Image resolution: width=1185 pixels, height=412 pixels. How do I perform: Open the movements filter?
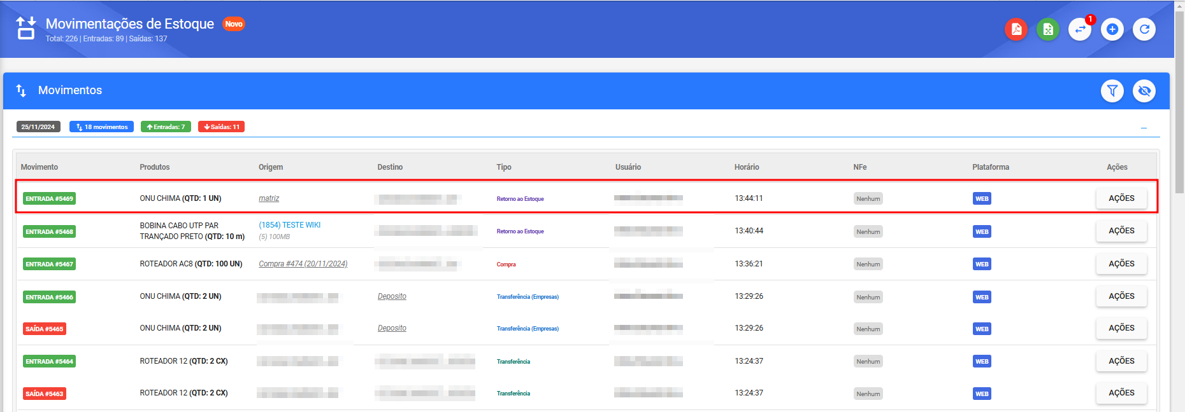tap(1112, 91)
